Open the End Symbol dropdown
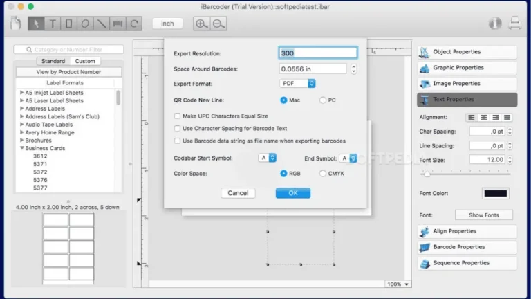 pos(348,158)
